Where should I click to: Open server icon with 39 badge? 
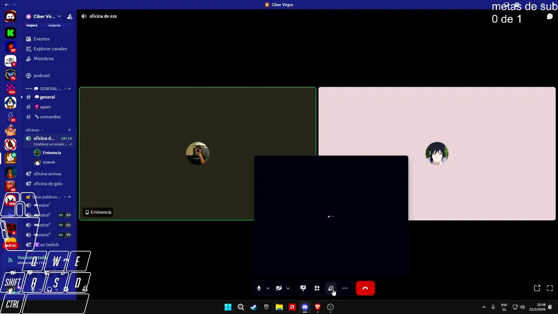(x=10, y=47)
